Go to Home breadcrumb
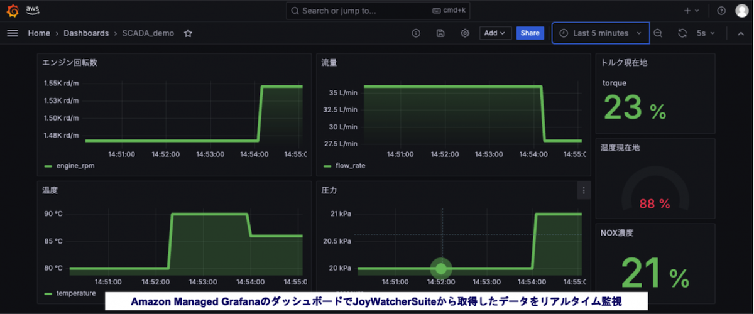Viewport: 754px width, 314px height. (x=39, y=33)
